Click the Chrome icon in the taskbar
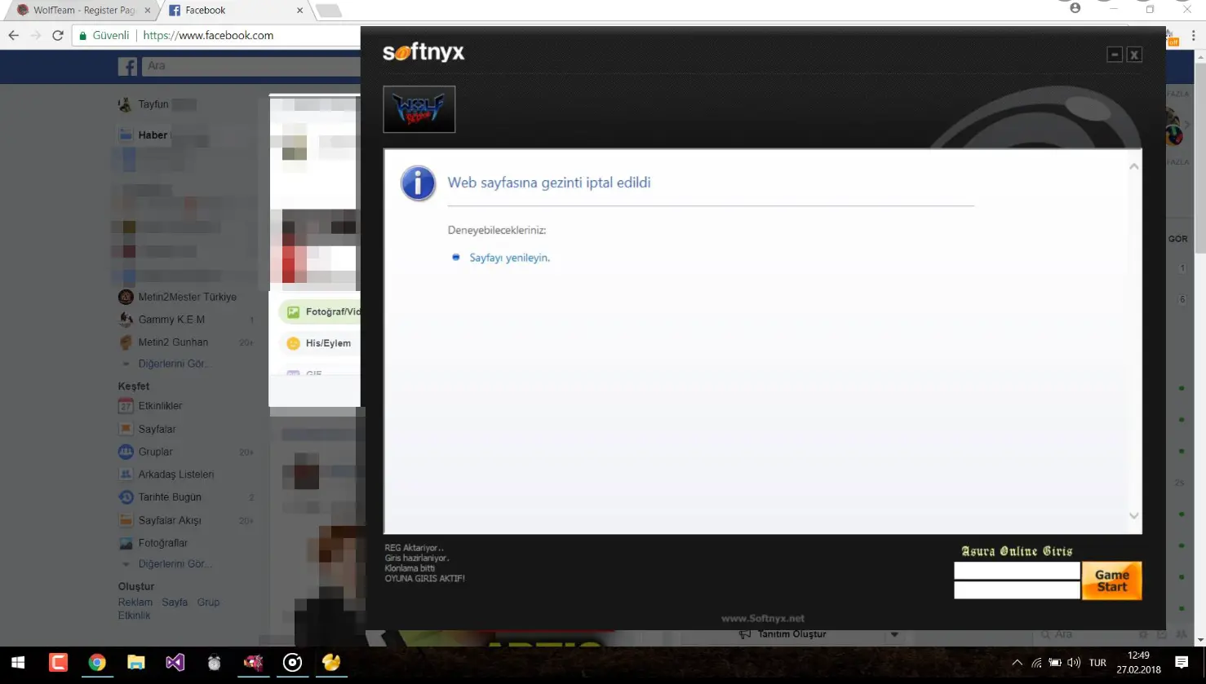 (97, 663)
